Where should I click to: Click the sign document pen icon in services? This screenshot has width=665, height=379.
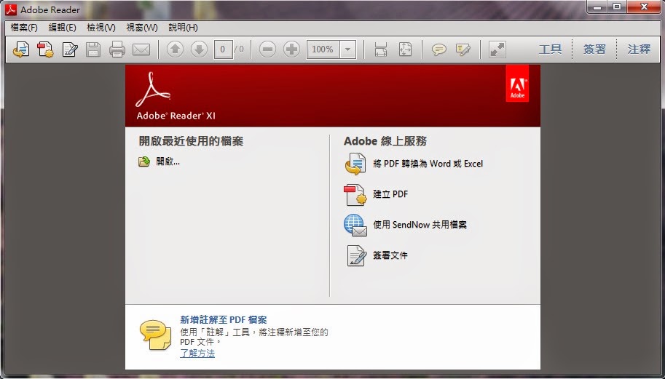[356, 255]
